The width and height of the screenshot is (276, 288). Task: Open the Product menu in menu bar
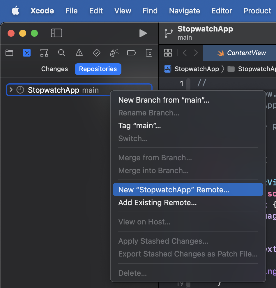coord(257,11)
